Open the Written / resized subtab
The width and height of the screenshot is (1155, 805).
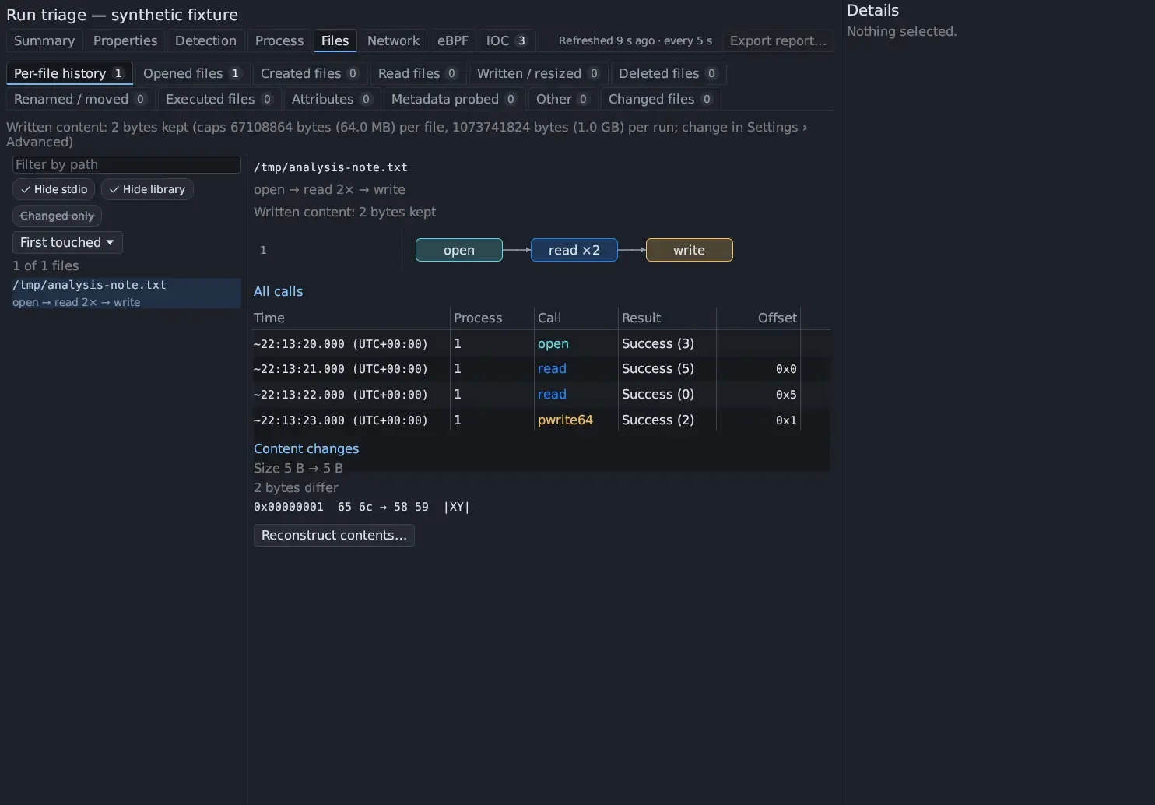point(538,73)
